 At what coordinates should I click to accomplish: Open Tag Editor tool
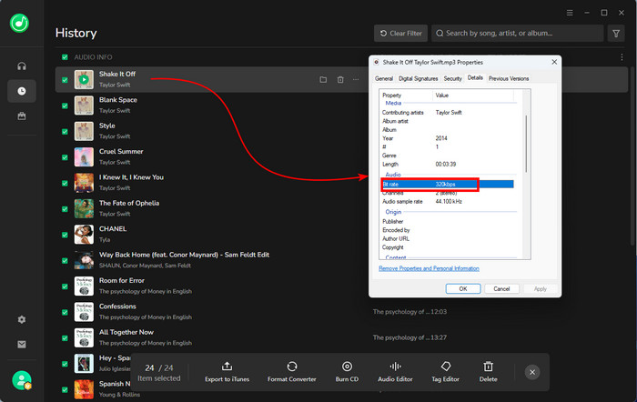pos(446,372)
